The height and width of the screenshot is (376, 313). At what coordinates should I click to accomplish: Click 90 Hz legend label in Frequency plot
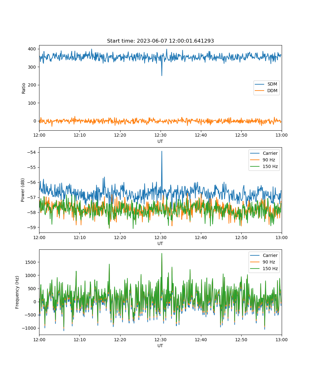click(x=269, y=262)
